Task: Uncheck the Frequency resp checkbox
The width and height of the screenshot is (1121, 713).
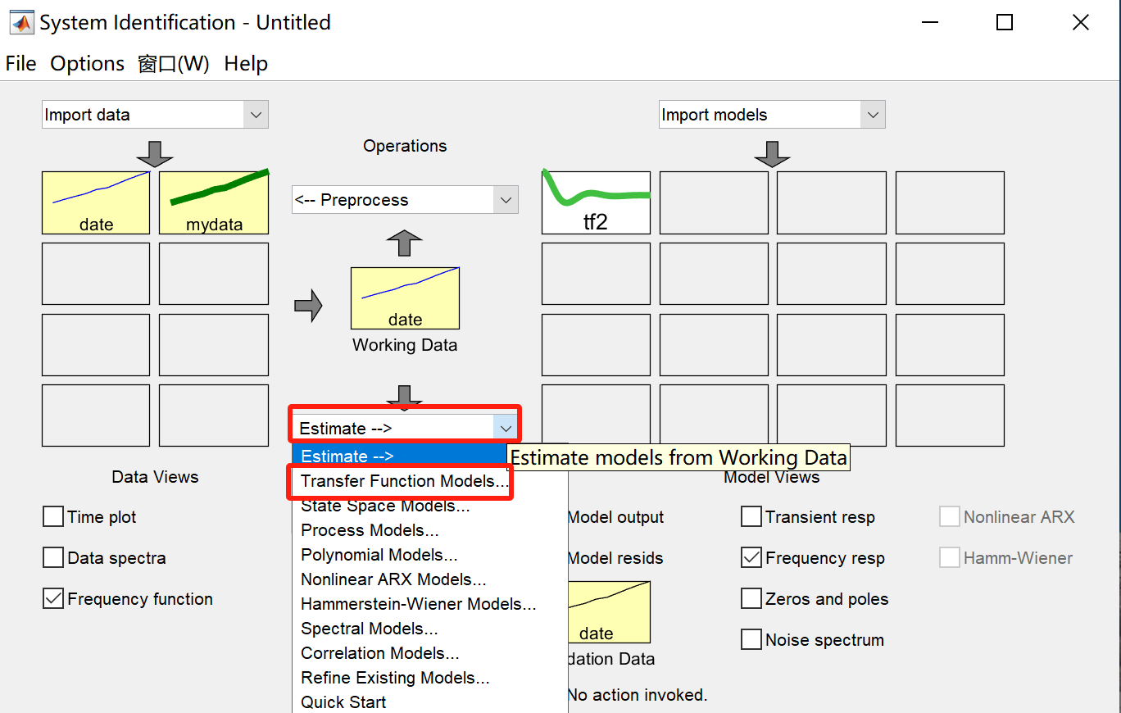Action: coord(751,558)
